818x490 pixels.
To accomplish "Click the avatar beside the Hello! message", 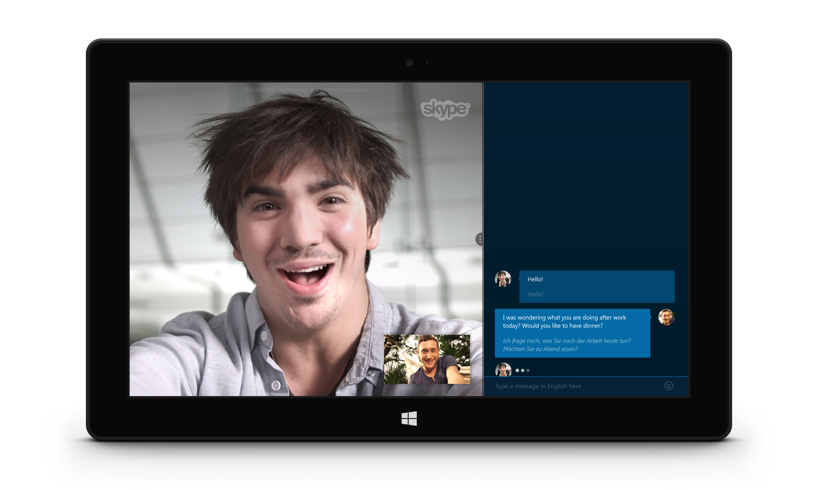I will [x=503, y=279].
